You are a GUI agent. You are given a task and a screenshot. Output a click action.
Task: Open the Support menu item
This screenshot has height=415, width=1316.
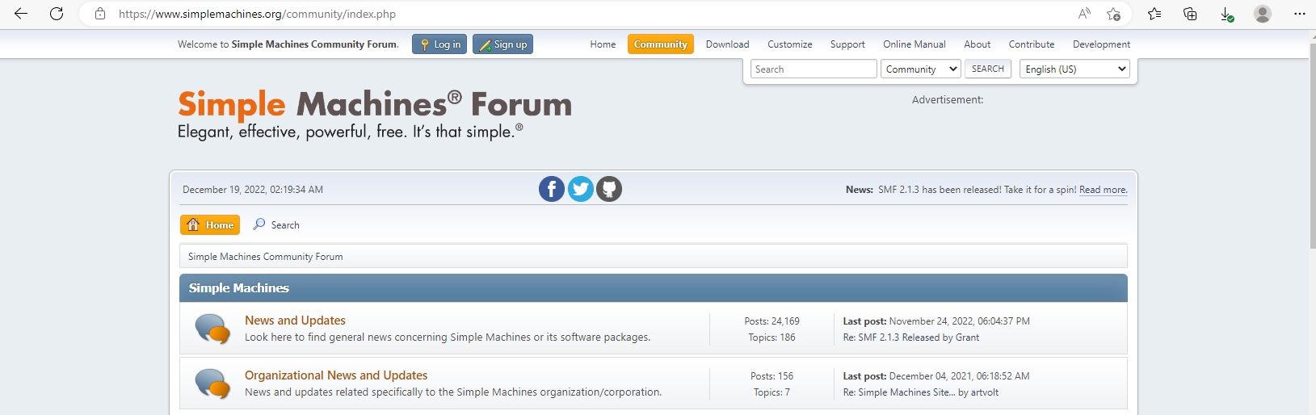847,44
